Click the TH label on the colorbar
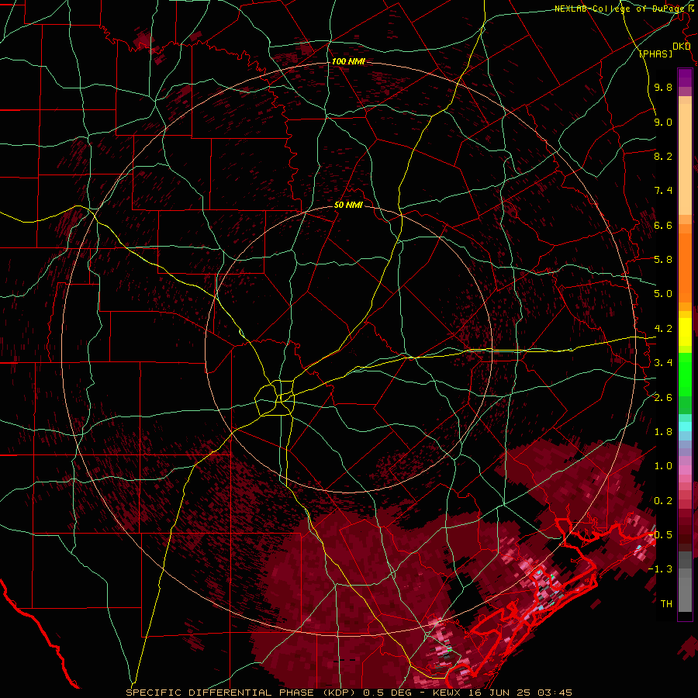 [x=666, y=604]
